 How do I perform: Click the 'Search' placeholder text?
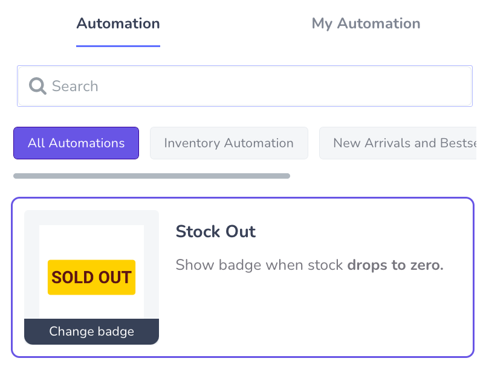coord(75,86)
